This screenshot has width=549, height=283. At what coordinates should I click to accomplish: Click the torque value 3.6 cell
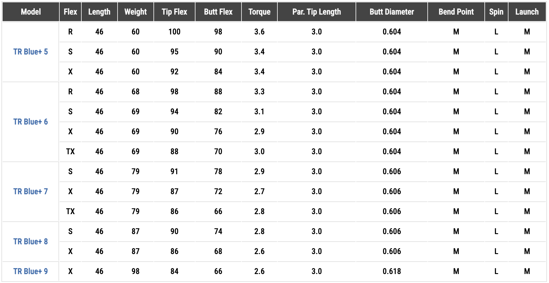tap(259, 32)
